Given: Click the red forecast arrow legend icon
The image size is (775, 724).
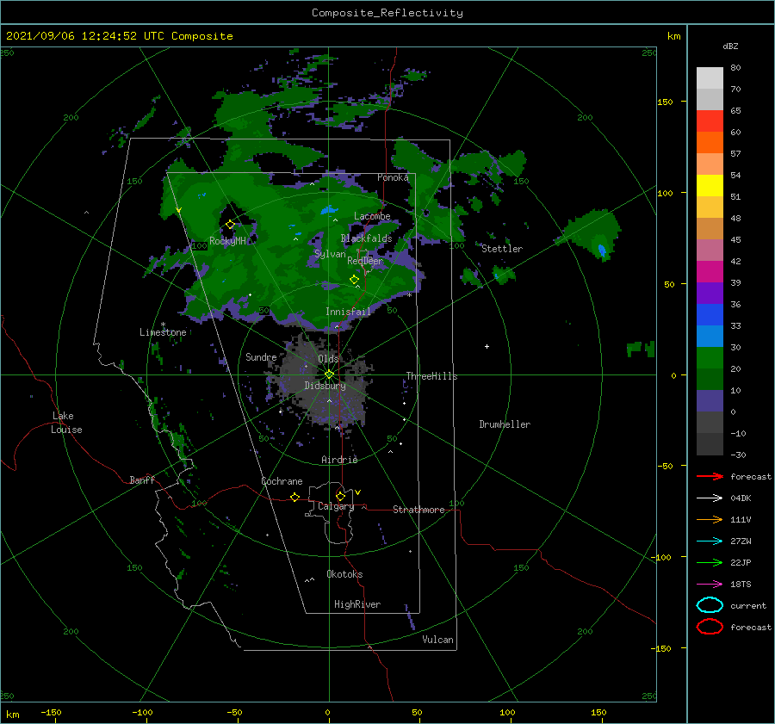Looking at the screenshot, I should 710,476.
